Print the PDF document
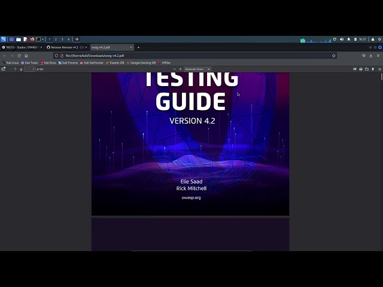Viewport: 383px width, 287px height. (361, 69)
